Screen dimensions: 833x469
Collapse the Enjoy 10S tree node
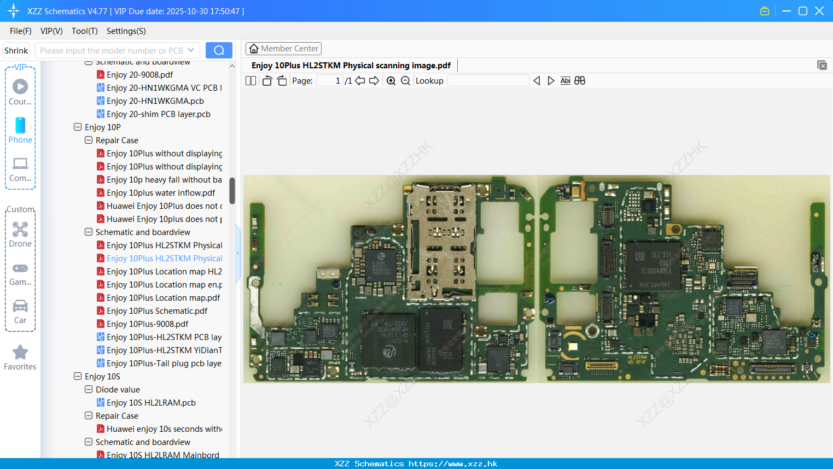click(78, 376)
